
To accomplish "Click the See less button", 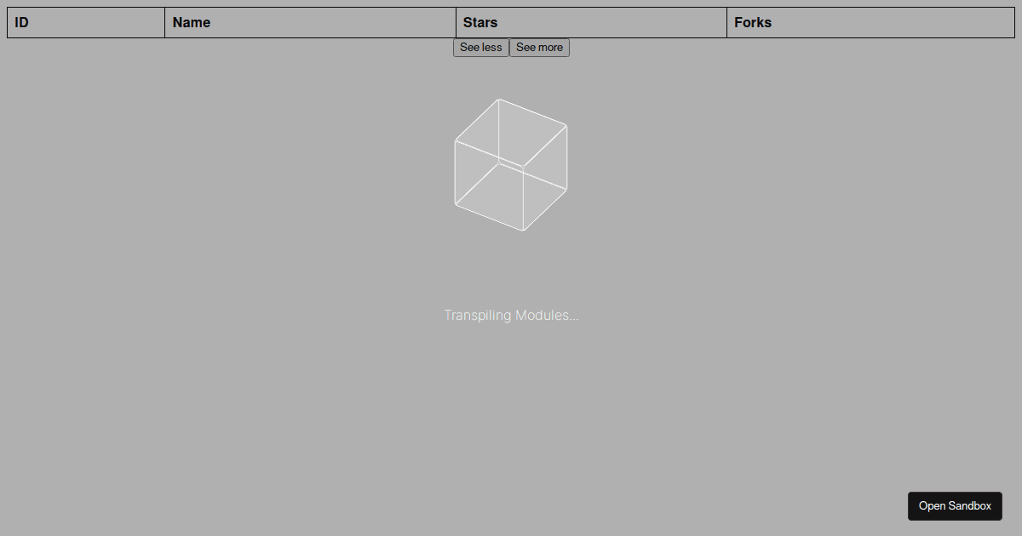I will point(480,47).
